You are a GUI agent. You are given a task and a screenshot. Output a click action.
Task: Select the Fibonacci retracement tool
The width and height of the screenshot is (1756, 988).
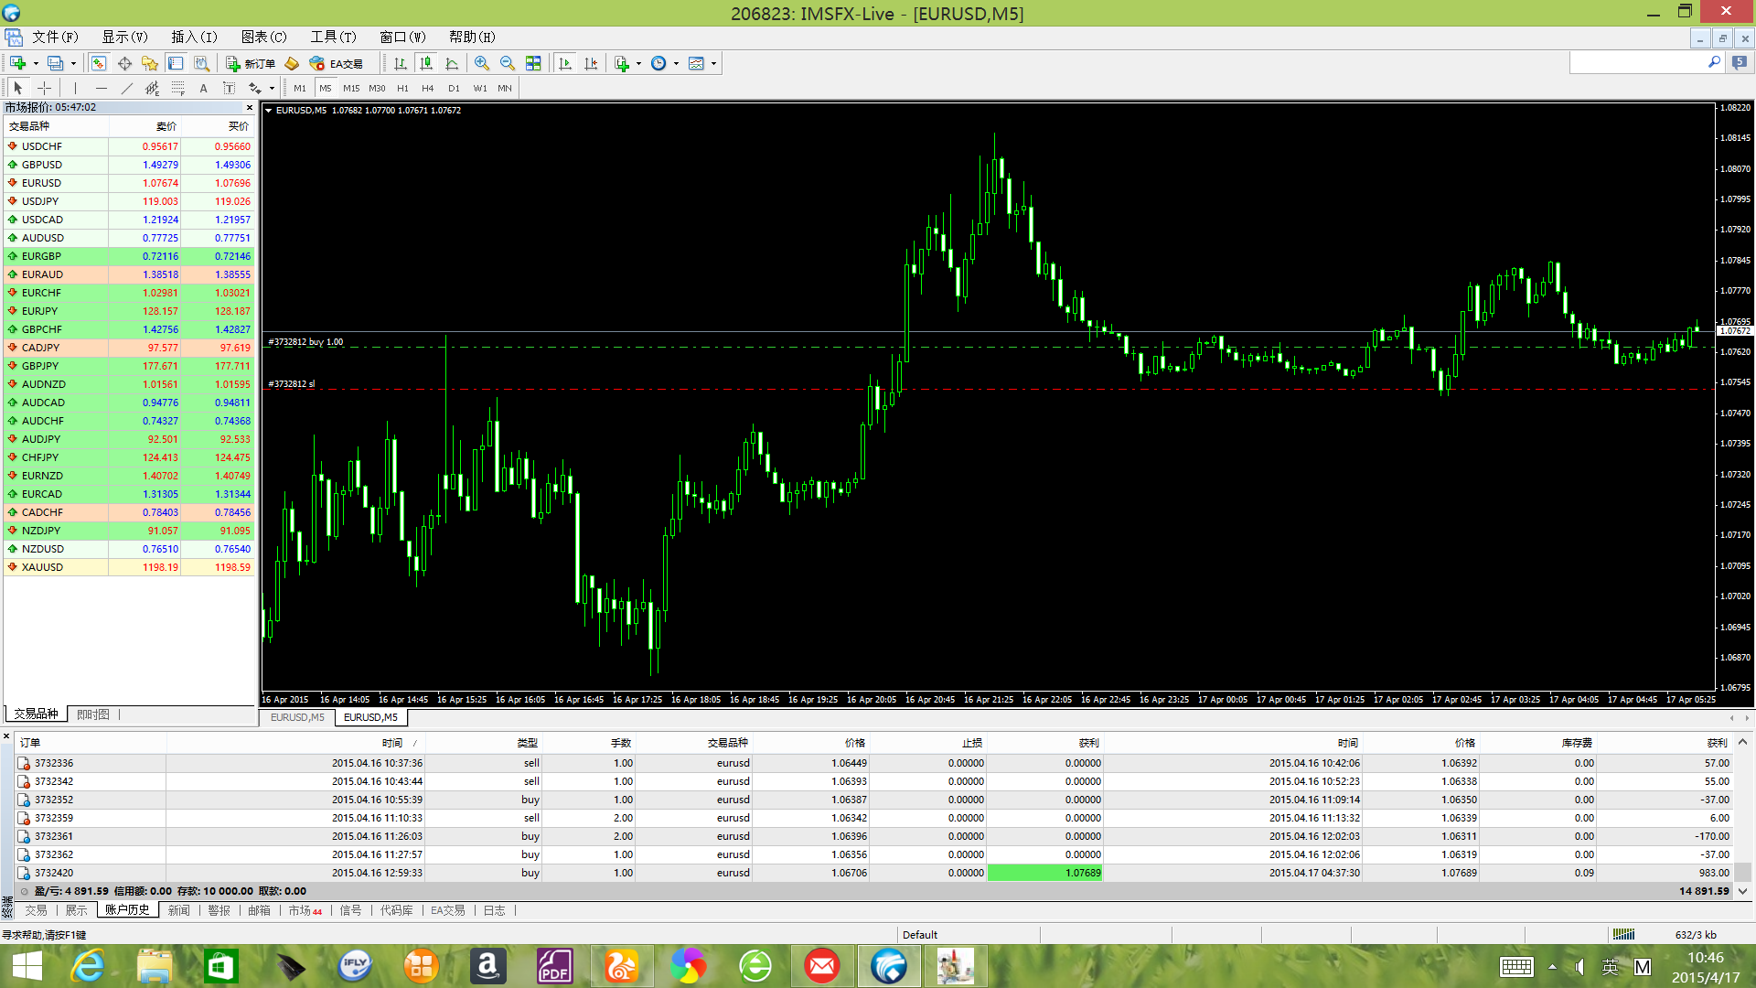point(177,88)
